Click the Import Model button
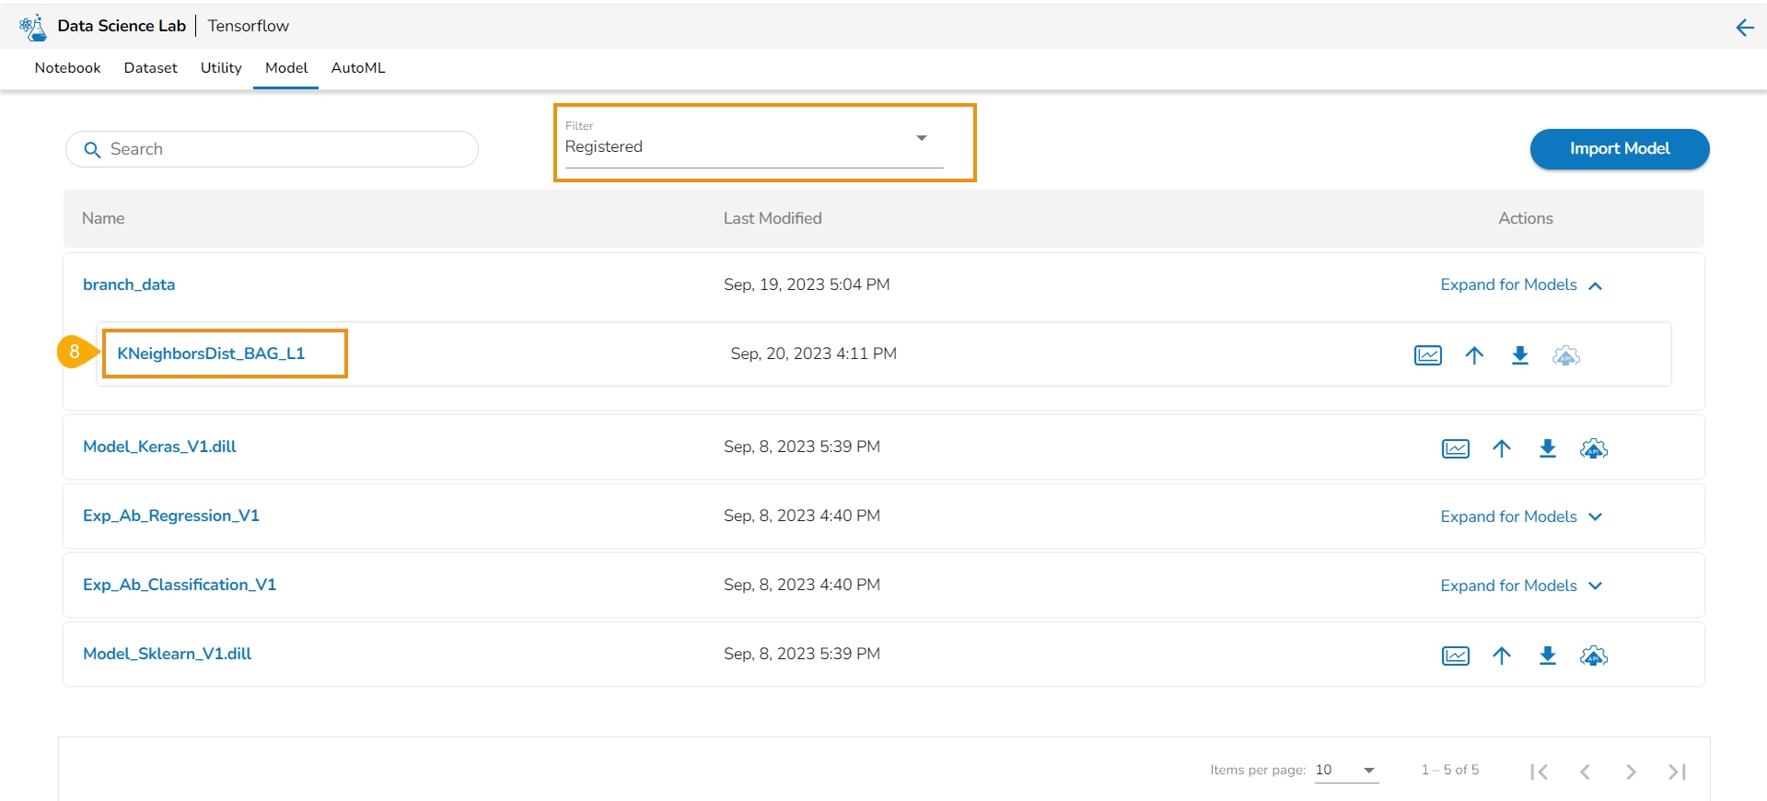The height and width of the screenshot is (801, 1767). click(x=1619, y=149)
